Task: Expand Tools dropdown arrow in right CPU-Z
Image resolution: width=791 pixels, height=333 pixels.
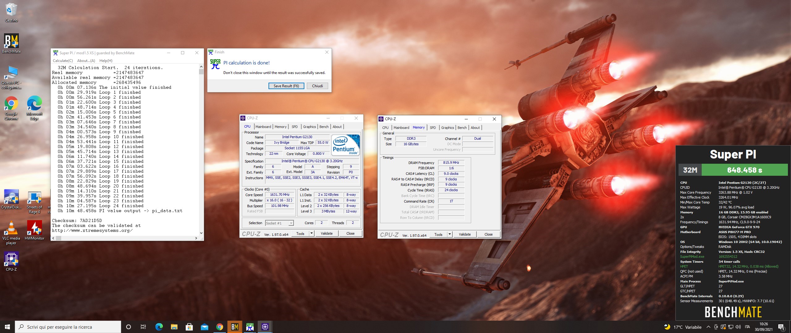Action: 450,234
